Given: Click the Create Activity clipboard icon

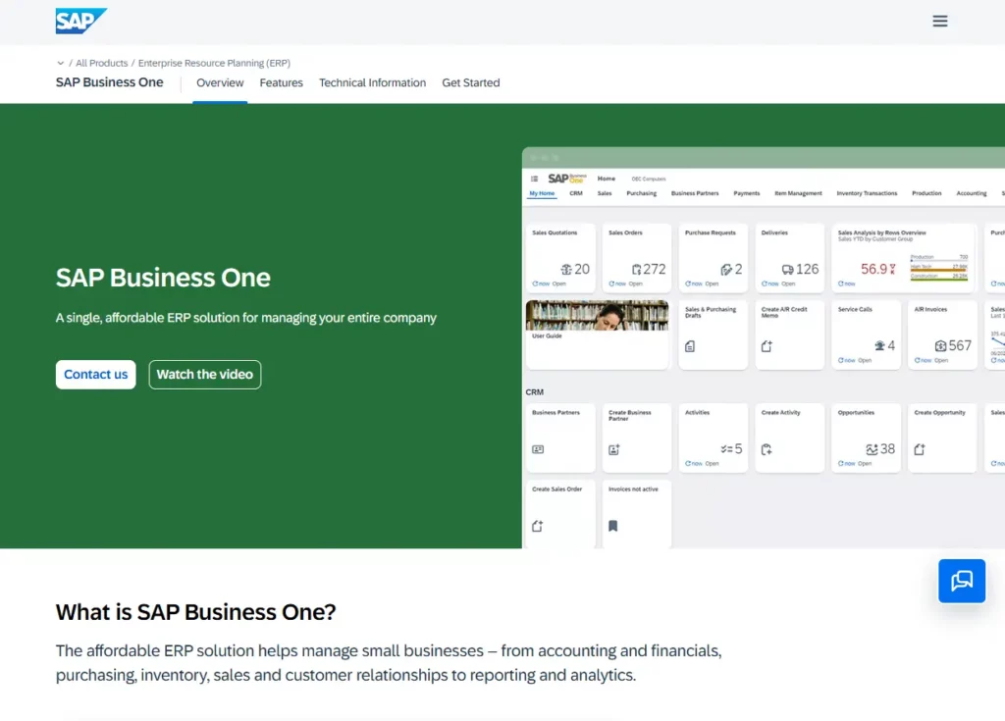Looking at the screenshot, I should pos(767,448).
